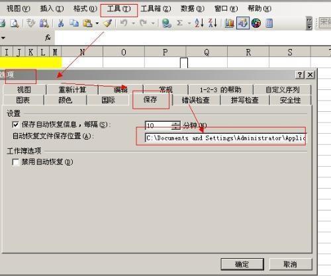Toggle the save AutoRecover info checkbox
The width and height of the screenshot is (331, 276).
click(15, 124)
